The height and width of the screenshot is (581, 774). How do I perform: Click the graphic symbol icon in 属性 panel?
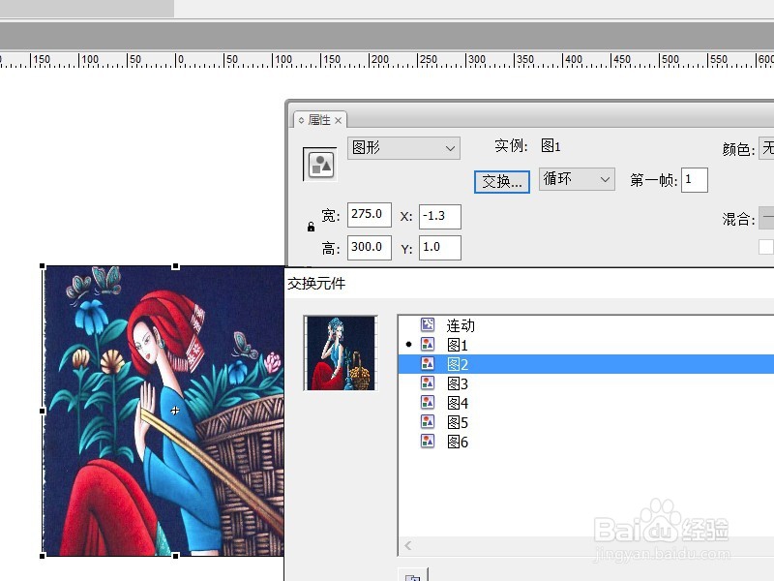pos(321,165)
